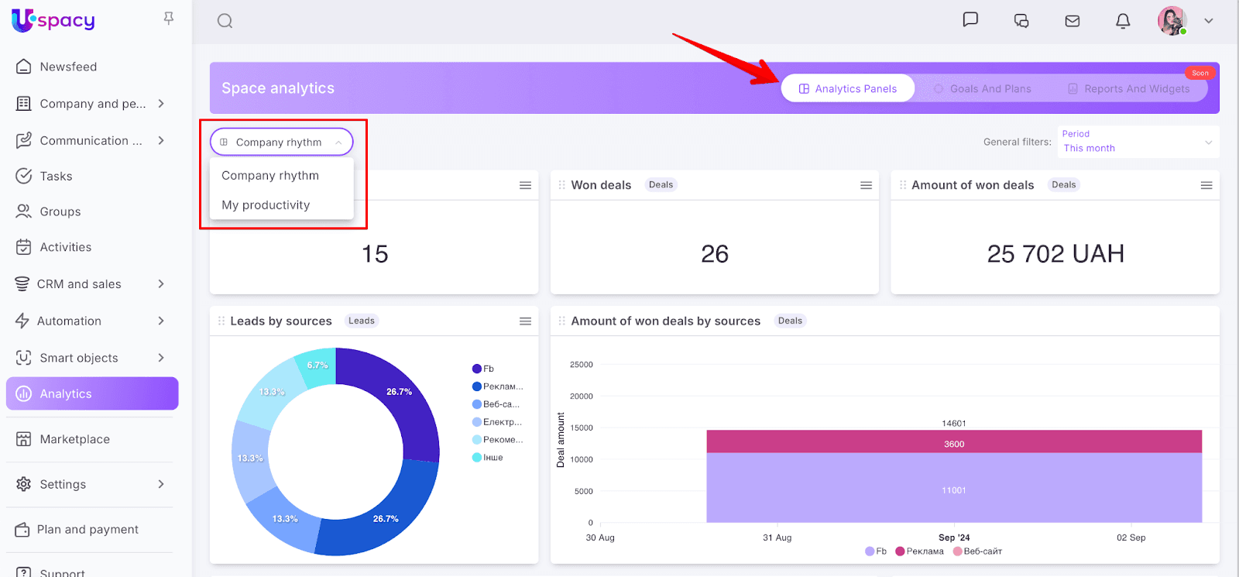Click the comments conversation icon in header

(x=1021, y=21)
